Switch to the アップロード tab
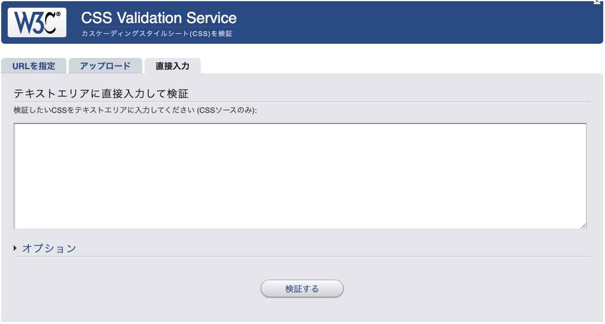Screen dimensions: 605x324 coord(105,66)
